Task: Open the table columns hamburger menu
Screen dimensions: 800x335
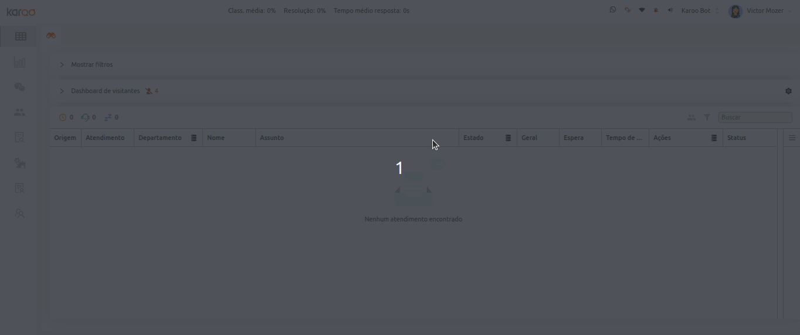Action: (792, 138)
